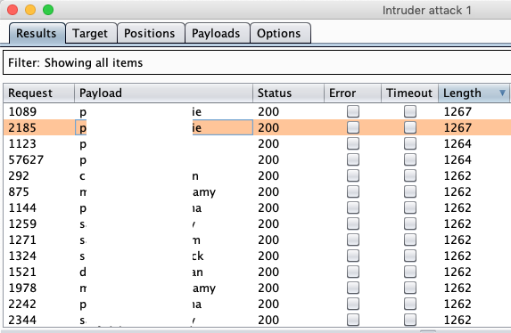511x333 pixels.
Task: Click payload cell of request 875
Action: 163,191
